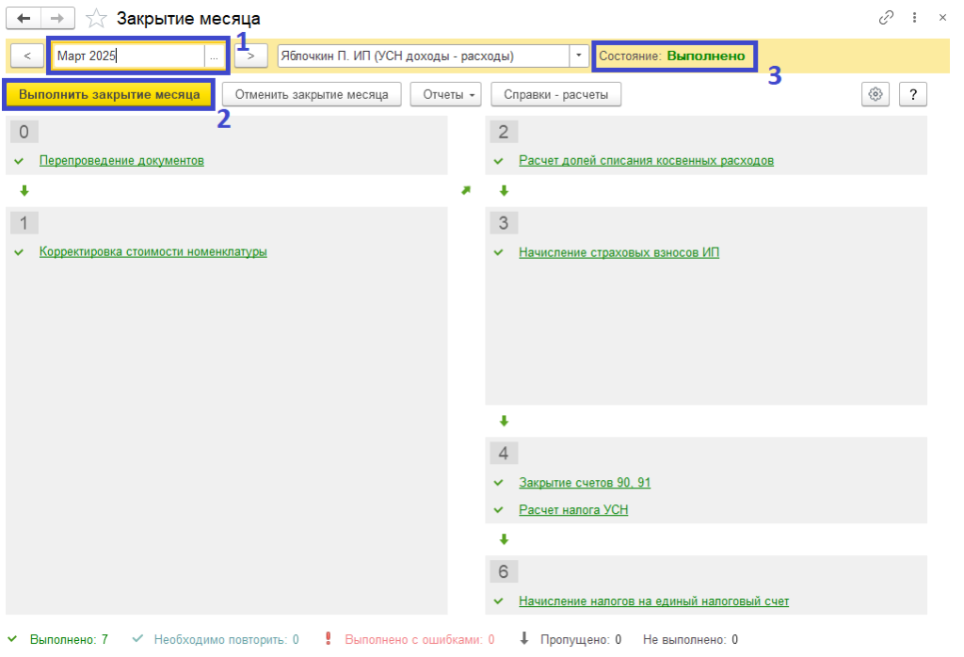This screenshot has height=657, width=964.
Task: Open Перепроведение документов link
Action: click(121, 161)
